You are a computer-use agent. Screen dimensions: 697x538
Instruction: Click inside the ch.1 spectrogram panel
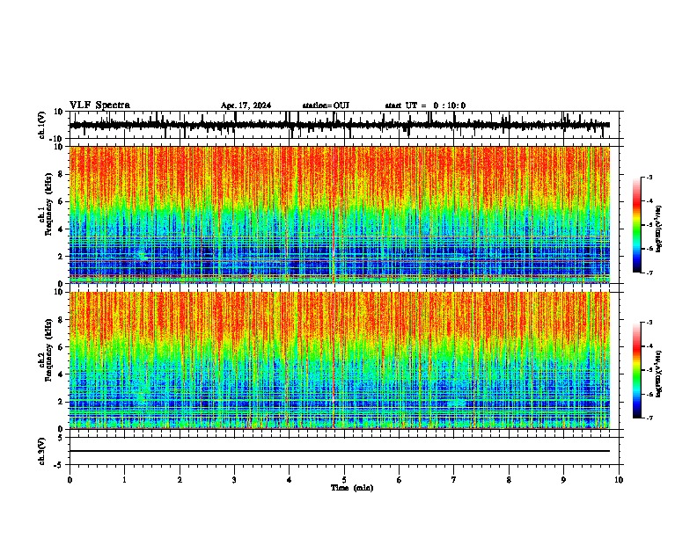coord(340,214)
